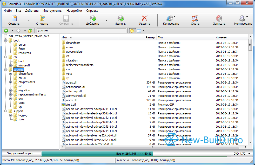This screenshot has height=165, width=255.
Task: Collapse the sources folder in tree
Action: (5, 70)
